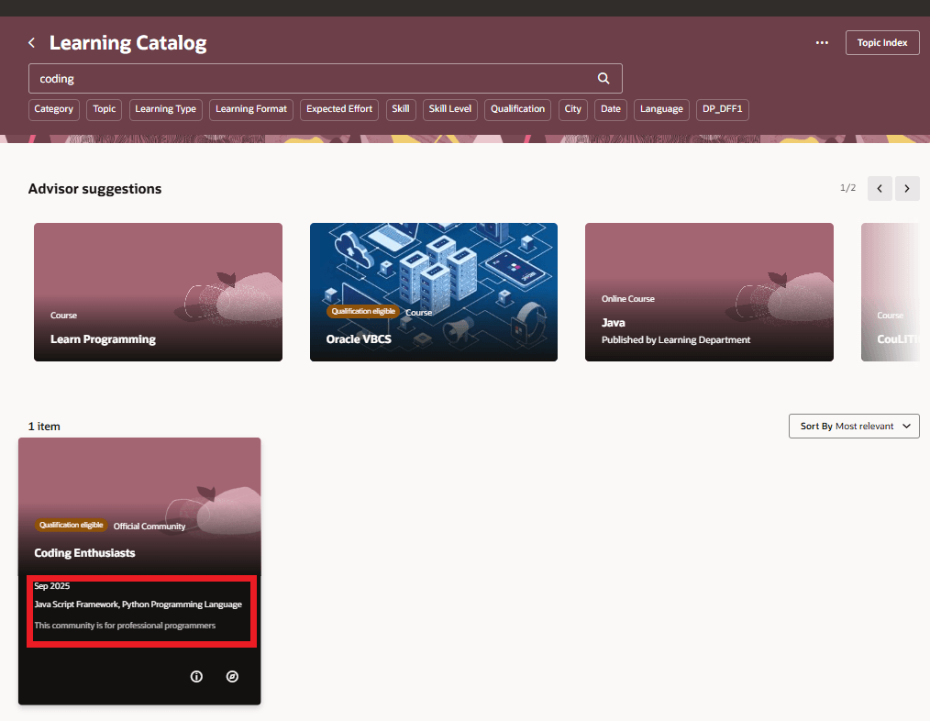Toggle the DP_DFF1 filter chip
This screenshot has height=721, width=930.
(723, 109)
